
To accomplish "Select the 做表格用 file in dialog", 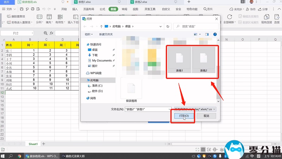I will pyautogui.click(x=131, y=90).
